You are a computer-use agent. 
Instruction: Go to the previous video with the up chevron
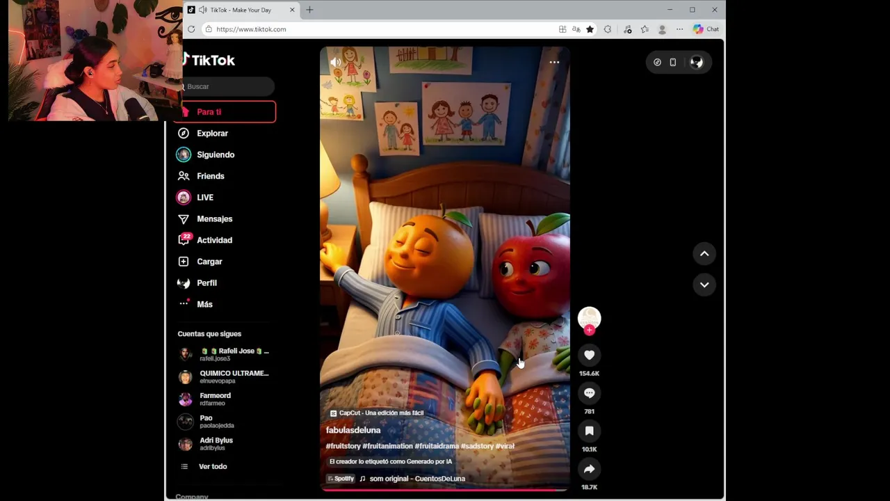[x=704, y=253]
